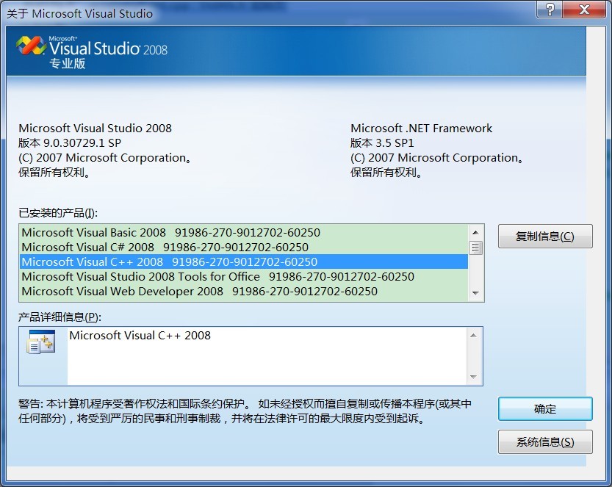Click the Visual C++ product detail icon

(40, 342)
